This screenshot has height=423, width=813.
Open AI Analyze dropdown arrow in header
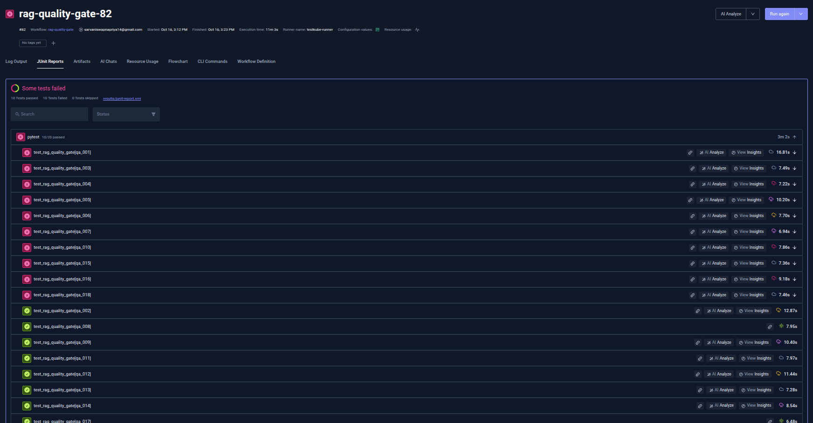click(x=753, y=14)
